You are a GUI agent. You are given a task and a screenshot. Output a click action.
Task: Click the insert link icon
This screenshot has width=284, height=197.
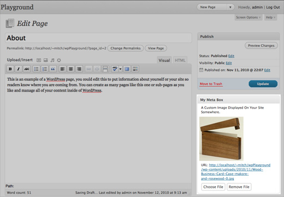tap(88, 69)
